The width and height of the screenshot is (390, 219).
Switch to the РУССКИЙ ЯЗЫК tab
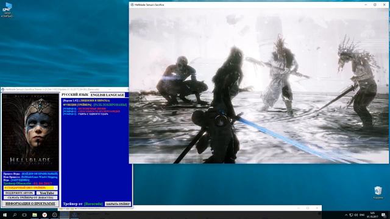tap(75, 95)
